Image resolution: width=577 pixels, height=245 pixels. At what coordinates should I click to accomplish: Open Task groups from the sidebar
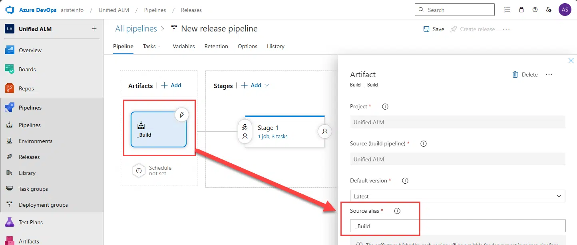(33, 188)
